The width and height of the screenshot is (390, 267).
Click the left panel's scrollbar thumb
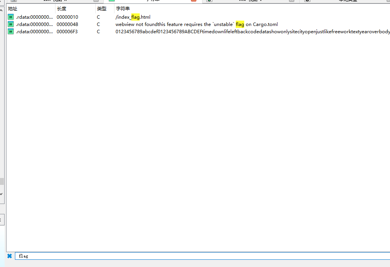[x=2, y=181]
